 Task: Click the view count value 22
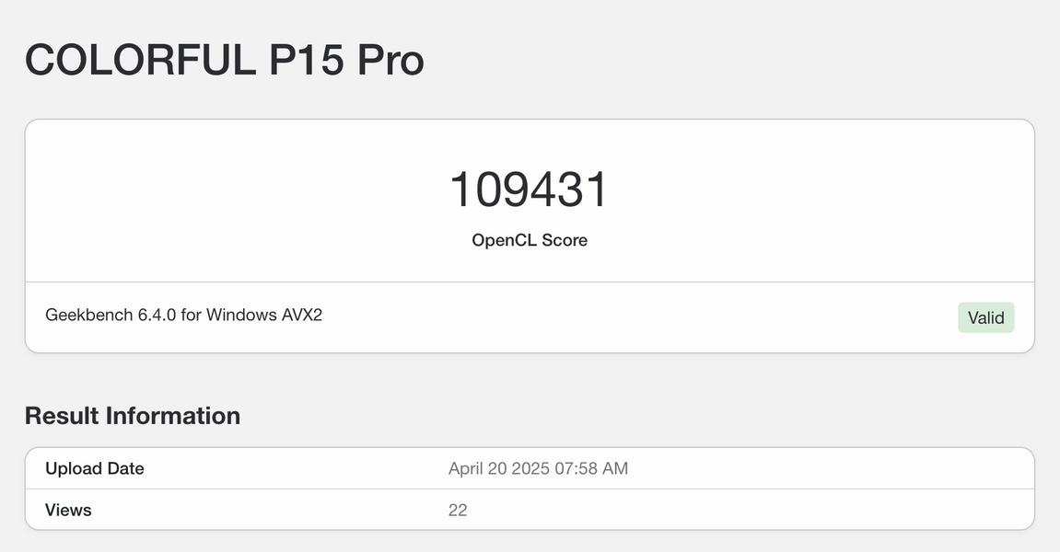click(458, 510)
